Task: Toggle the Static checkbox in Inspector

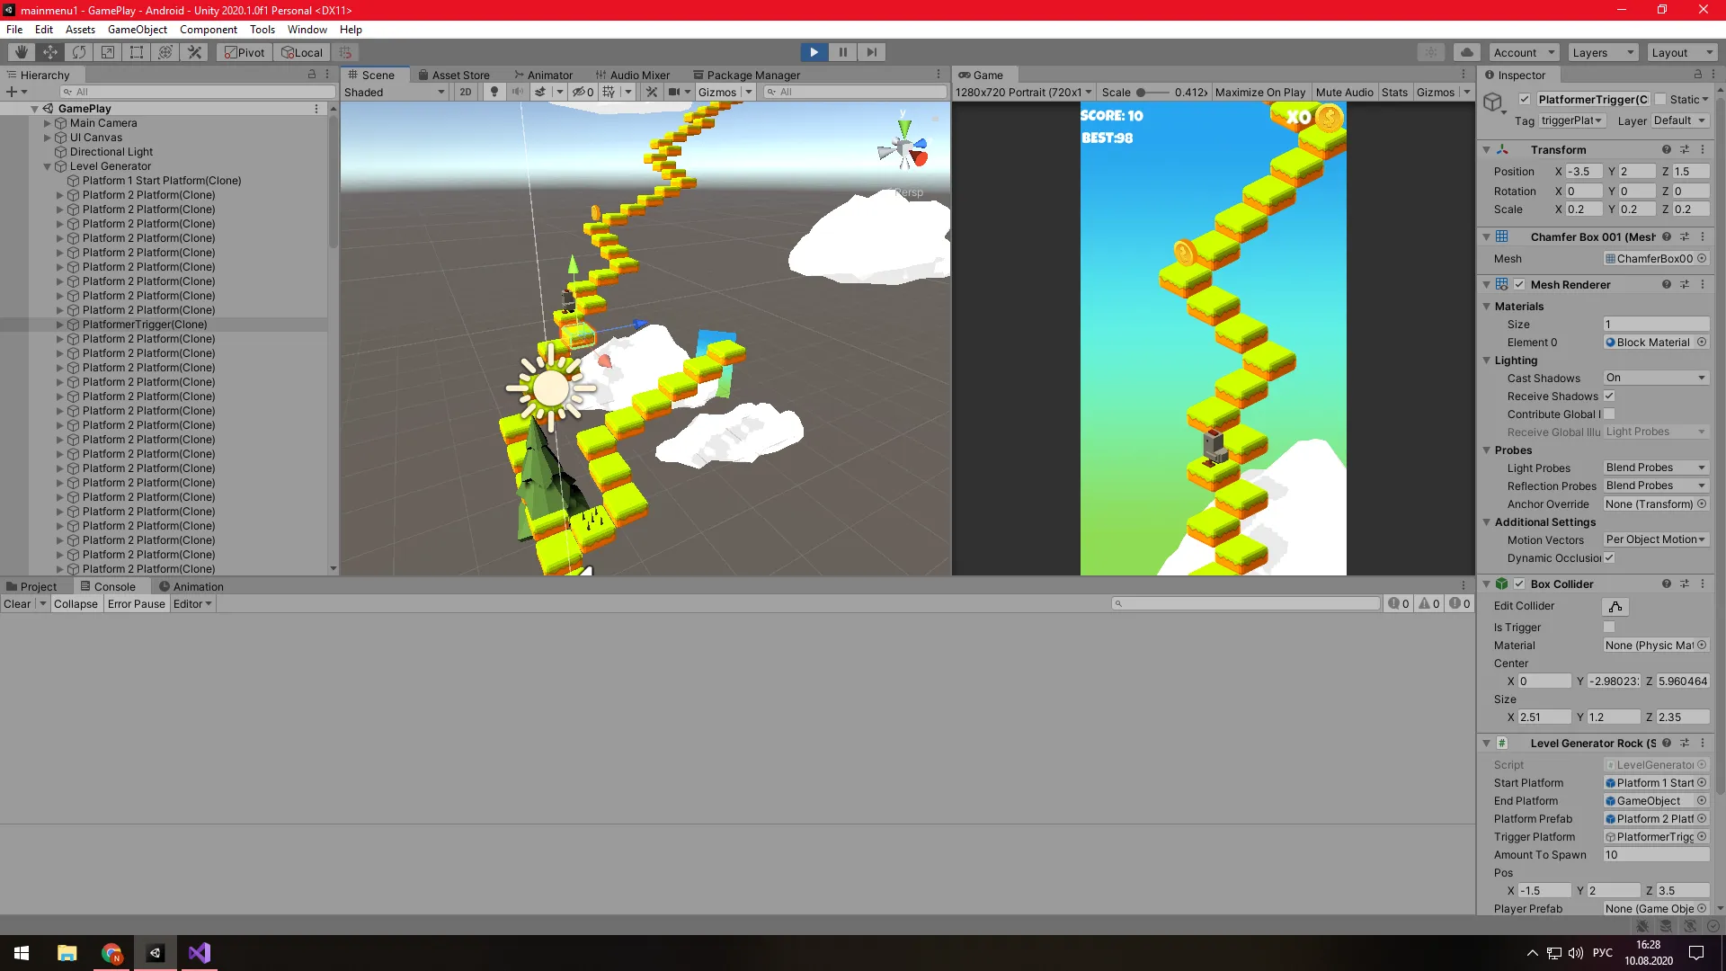Action: [1660, 100]
